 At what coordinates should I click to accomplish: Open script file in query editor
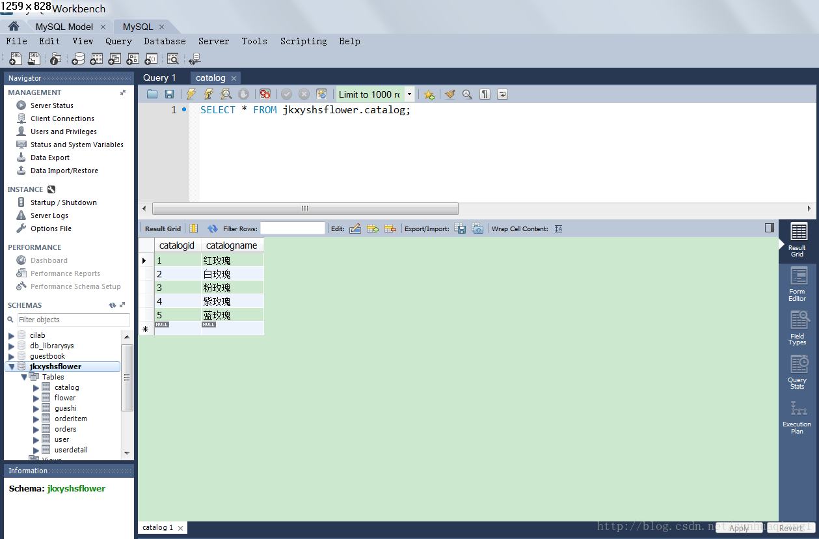[x=152, y=94]
